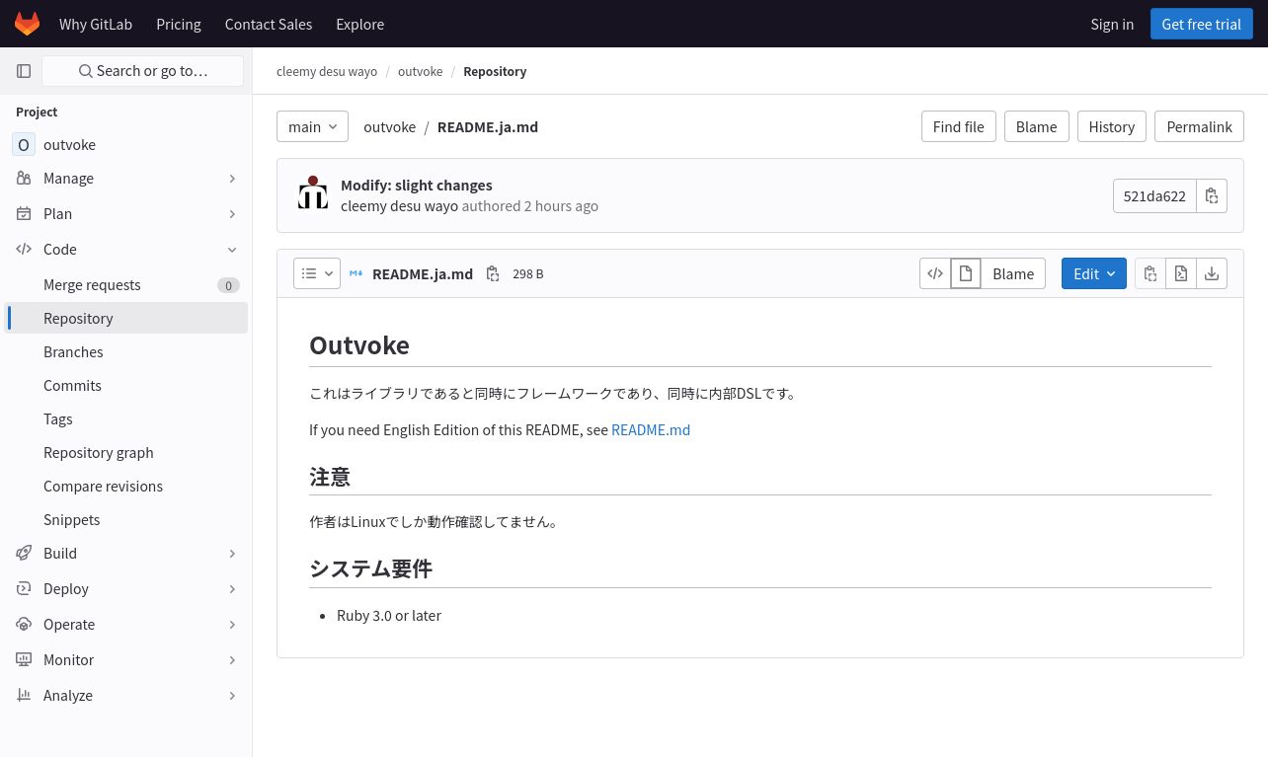This screenshot has height=757, width=1268.
Task: Expand the Plan menu chevron
Action: [232, 214]
